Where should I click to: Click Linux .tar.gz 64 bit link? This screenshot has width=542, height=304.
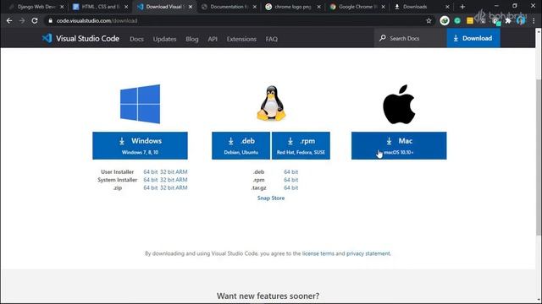(x=290, y=187)
